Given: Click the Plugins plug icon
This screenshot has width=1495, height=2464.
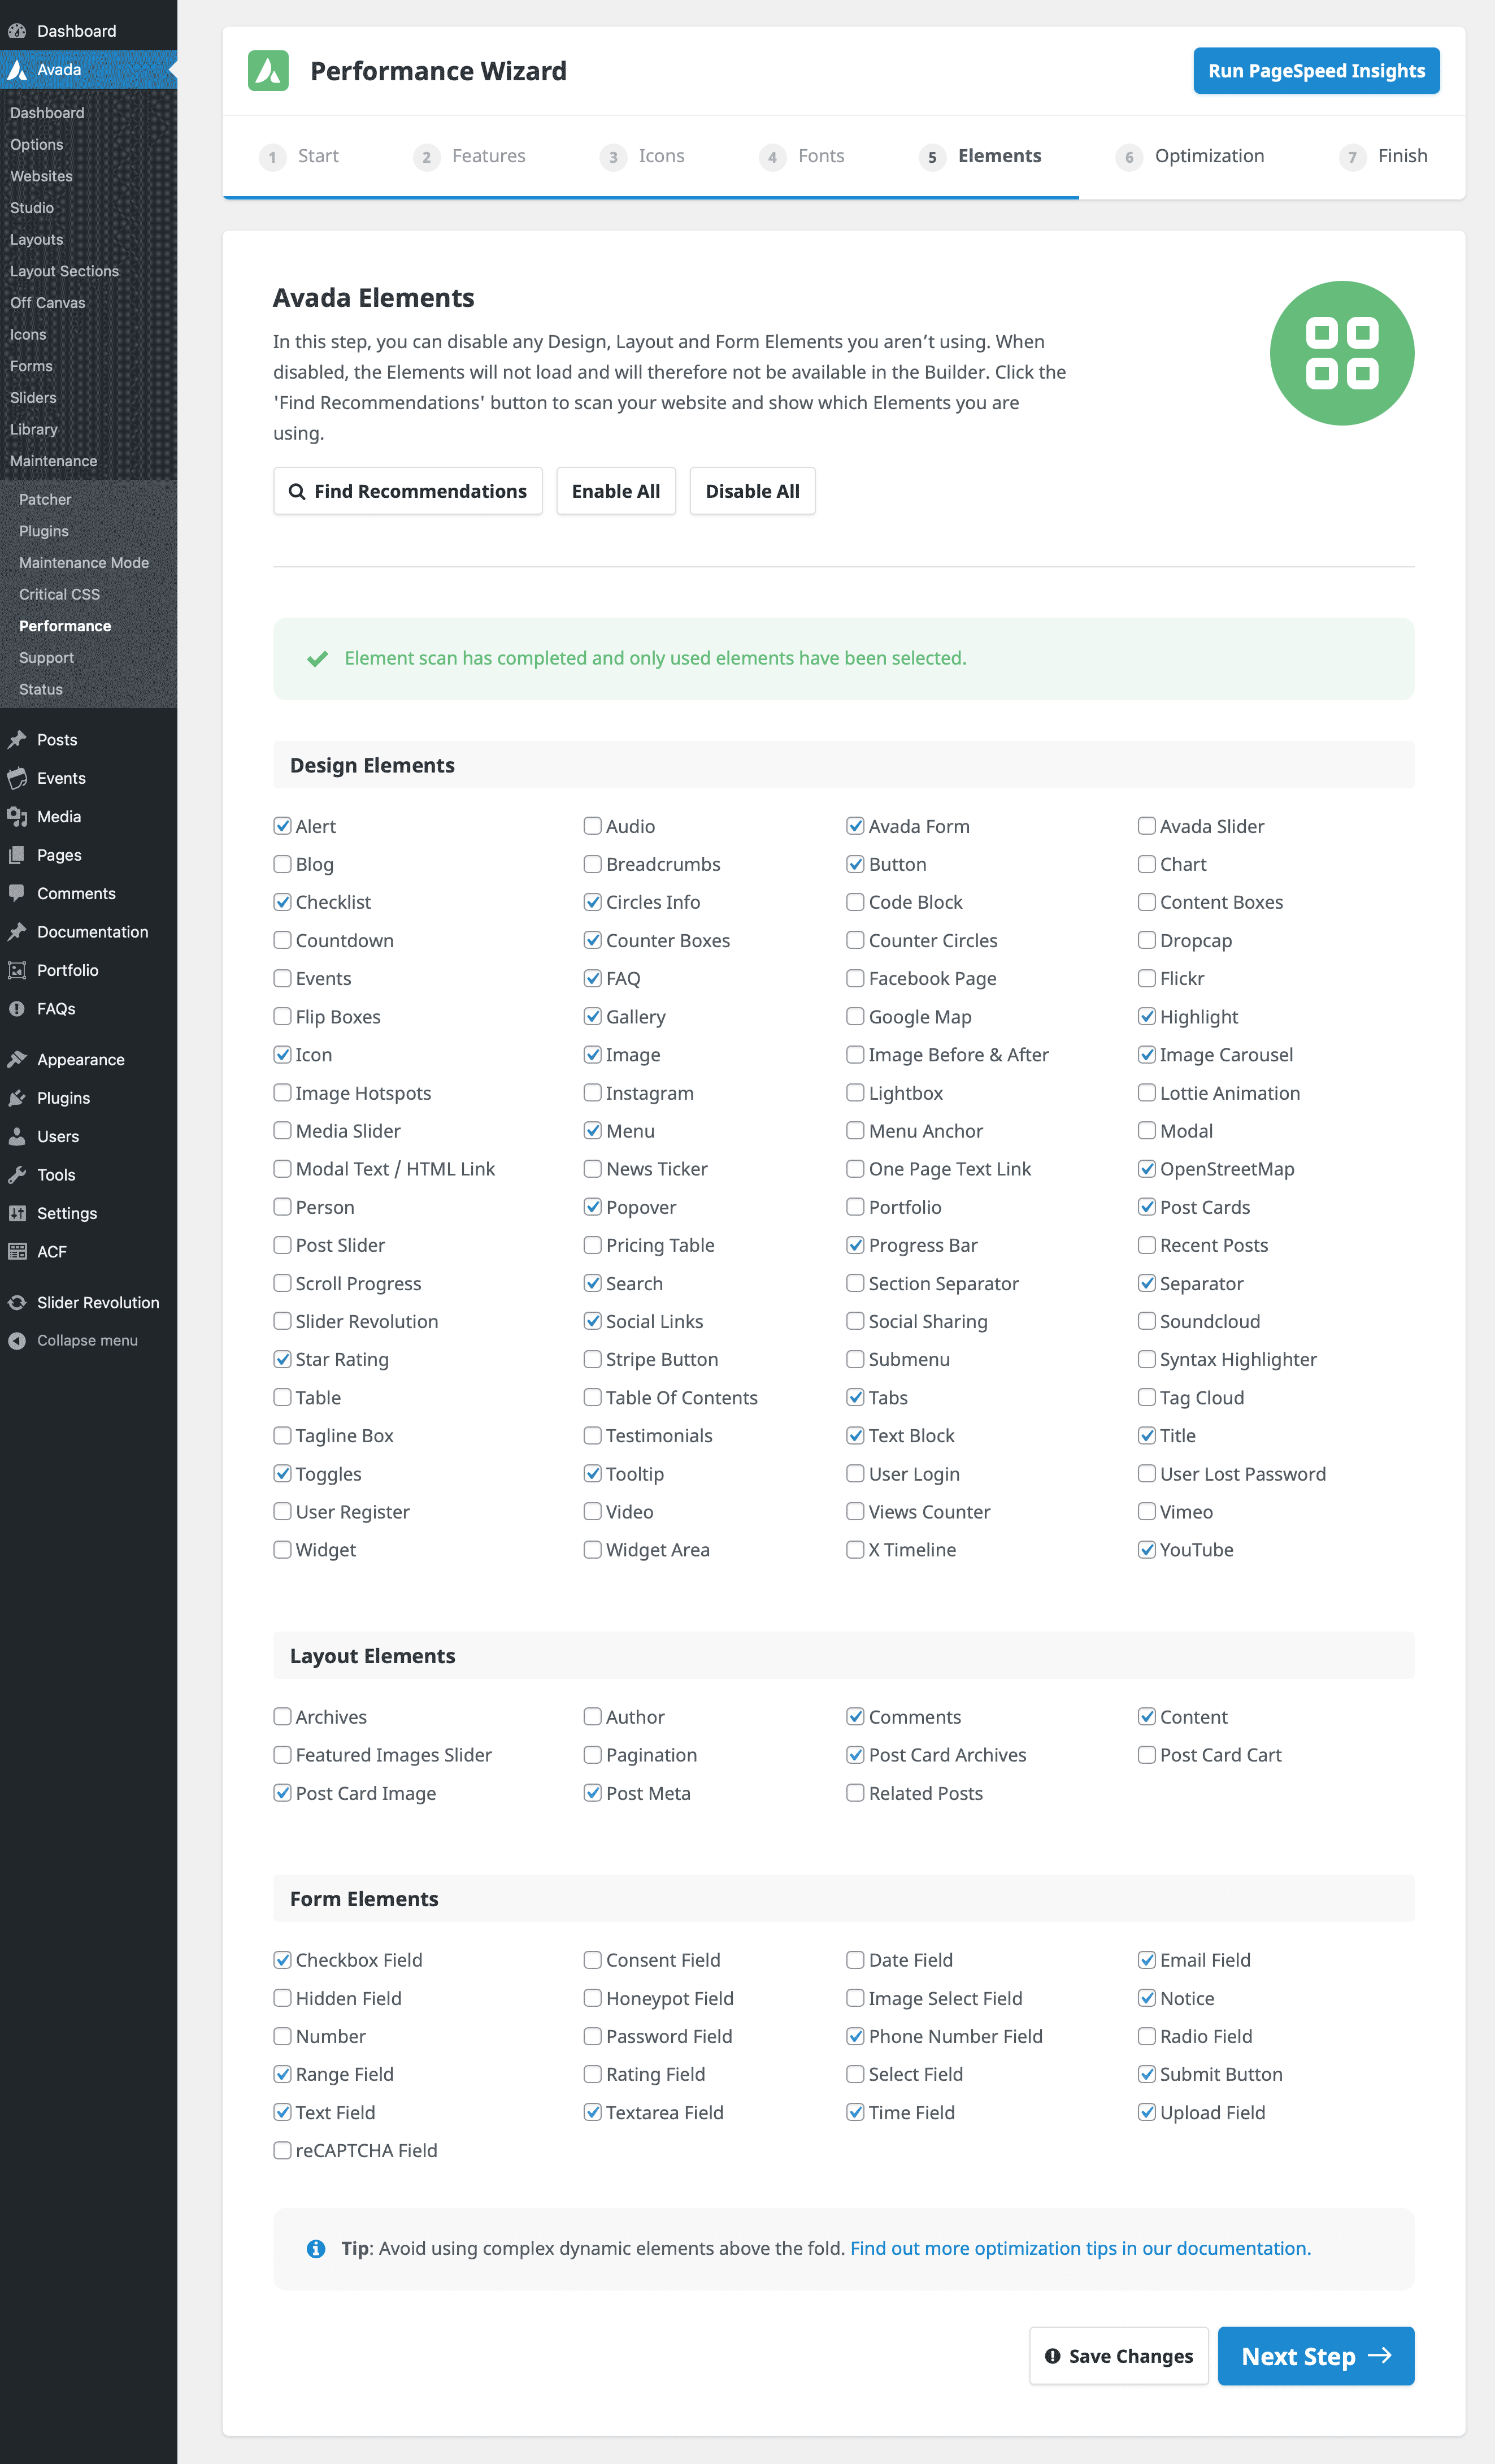Looking at the screenshot, I should 17,1098.
